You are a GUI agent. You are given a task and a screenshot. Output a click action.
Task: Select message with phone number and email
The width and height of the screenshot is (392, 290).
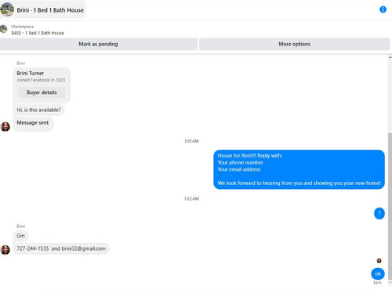tap(61, 248)
